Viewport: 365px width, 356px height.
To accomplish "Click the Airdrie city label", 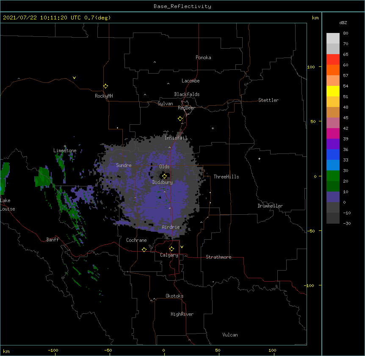I will [171, 227].
